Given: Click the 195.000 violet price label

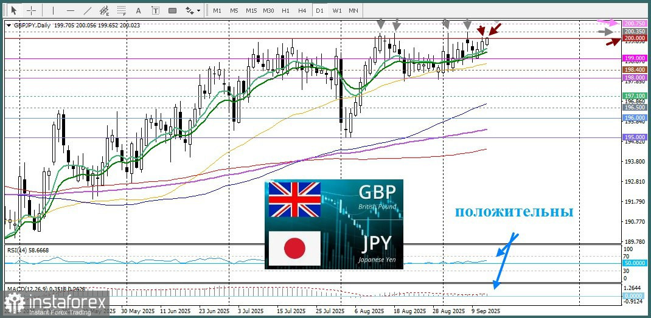Looking at the screenshot, I should click(x=635, y=137).
